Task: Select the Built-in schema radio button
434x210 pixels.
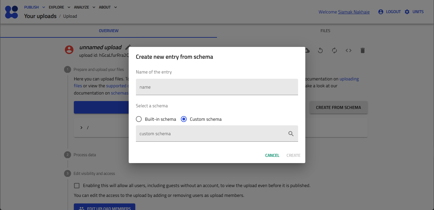Action: pyautogui.click(x=139, y=119)
